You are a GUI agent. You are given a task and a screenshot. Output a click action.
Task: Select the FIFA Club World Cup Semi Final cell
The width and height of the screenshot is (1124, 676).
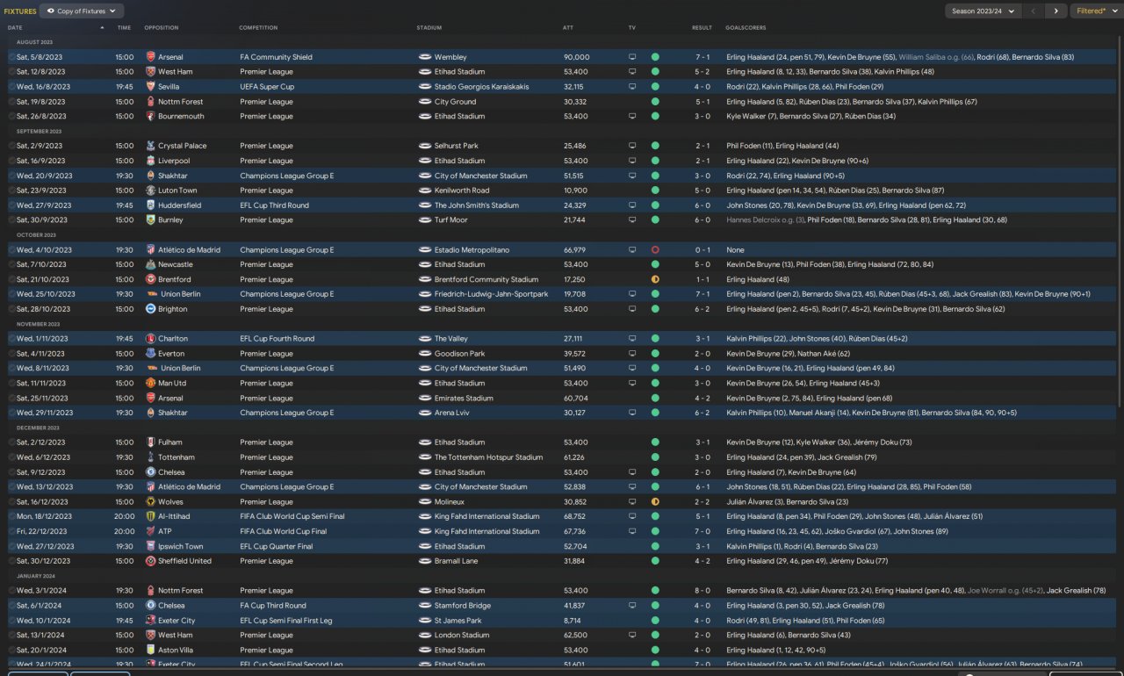[292, 517]
